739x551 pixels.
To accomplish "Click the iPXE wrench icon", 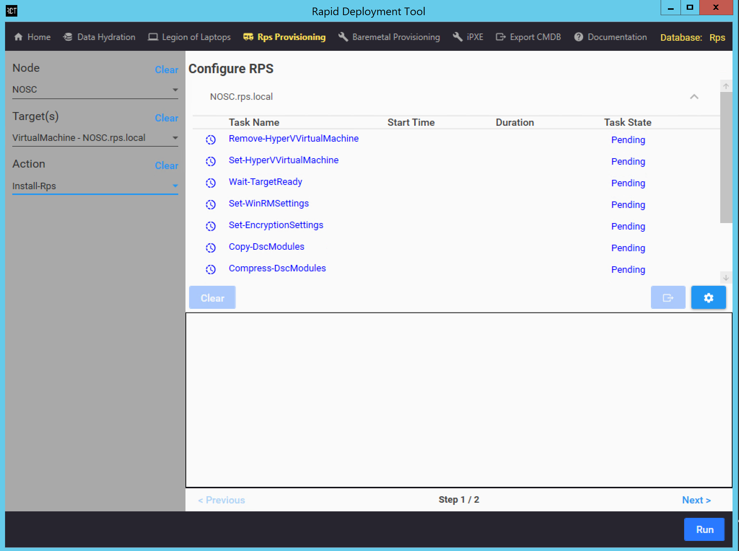I will pyautogui.click(x=458, y=37).
